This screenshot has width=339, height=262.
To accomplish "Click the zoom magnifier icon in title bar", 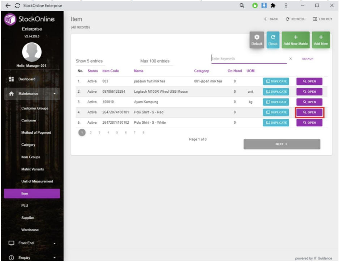I will (242, 6).
